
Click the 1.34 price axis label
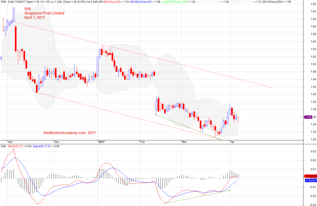point(313,125)
